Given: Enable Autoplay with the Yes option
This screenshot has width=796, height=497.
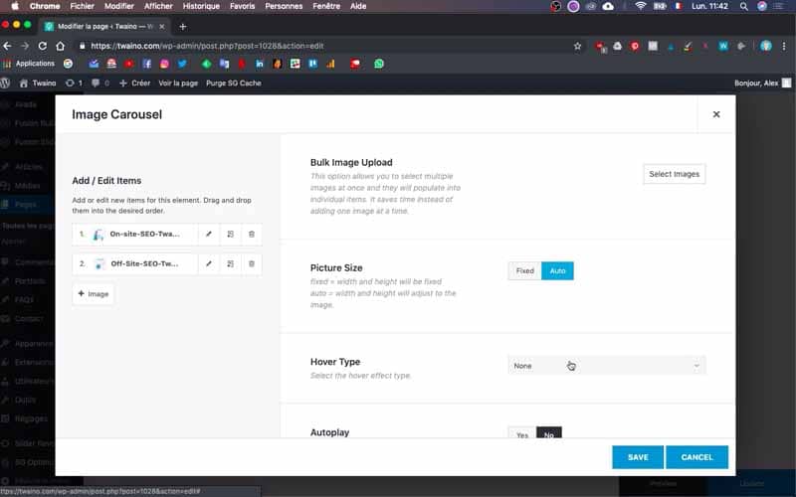Looking at the screenshot, I should [521, 434].
